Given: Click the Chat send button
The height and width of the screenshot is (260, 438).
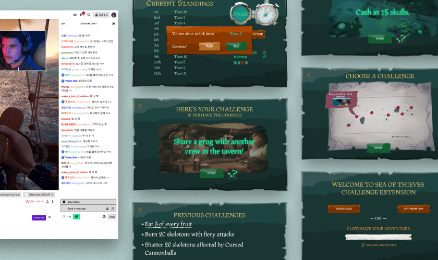Looking at the screenshot, I should [x=112, y=216].
